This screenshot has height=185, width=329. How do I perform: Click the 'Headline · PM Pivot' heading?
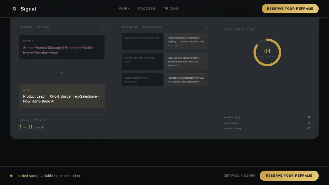pos(34,27)
